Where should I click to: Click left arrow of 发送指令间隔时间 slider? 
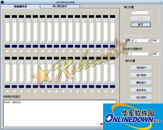[127, 54]
